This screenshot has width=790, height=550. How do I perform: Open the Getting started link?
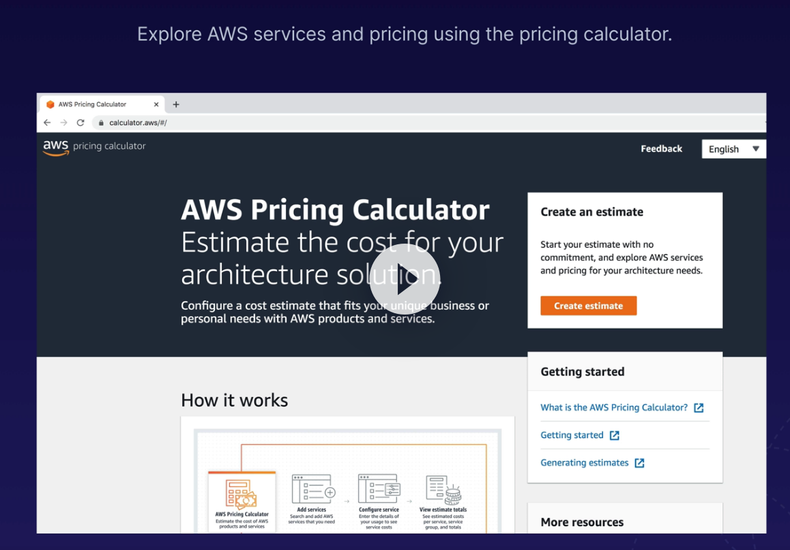coord(572,435)
